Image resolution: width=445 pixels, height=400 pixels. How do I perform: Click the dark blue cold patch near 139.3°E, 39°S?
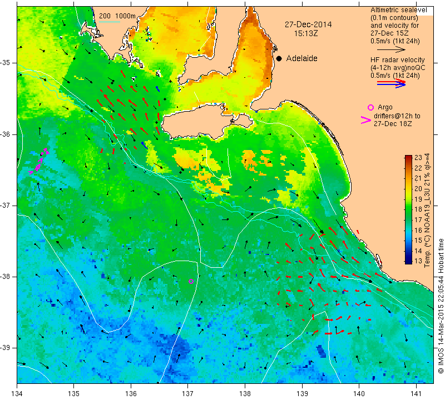pyautogui.click(x=321, y=351)
